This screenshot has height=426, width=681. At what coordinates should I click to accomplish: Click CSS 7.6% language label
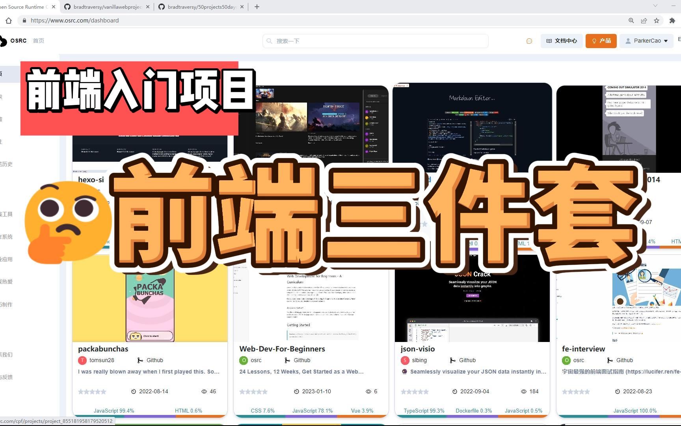pyautogui.click(x=263, y=411)
